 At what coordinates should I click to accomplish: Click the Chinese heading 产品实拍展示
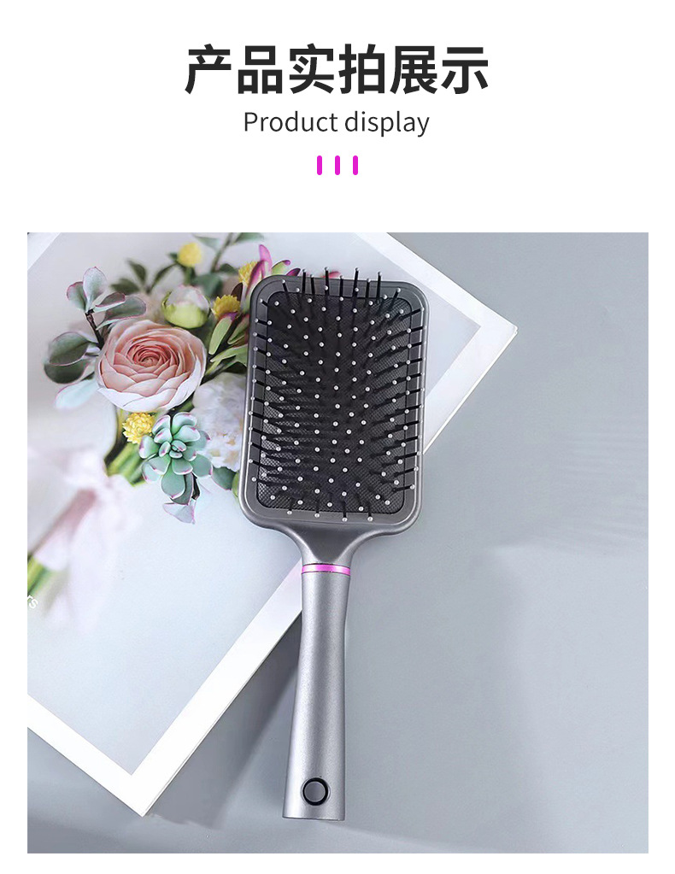tap(337, 70)
